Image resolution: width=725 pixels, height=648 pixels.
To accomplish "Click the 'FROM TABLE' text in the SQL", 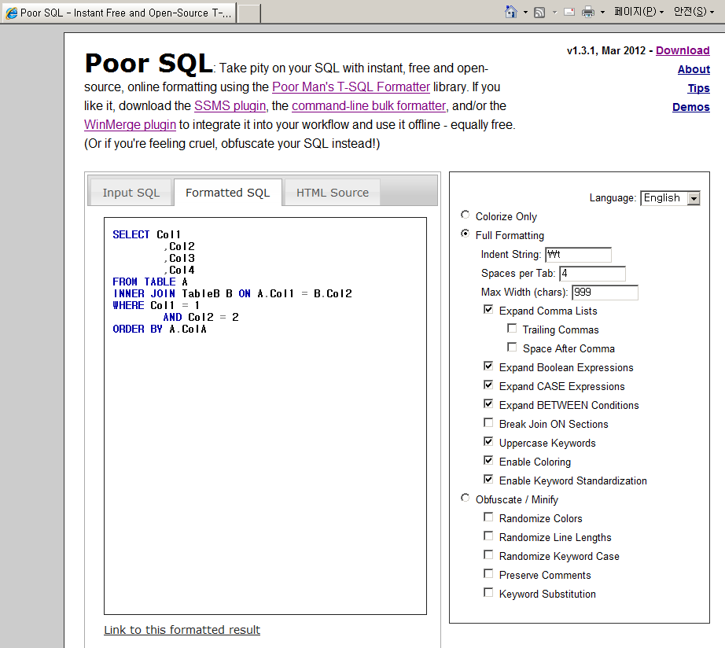I will coord(144,282).
